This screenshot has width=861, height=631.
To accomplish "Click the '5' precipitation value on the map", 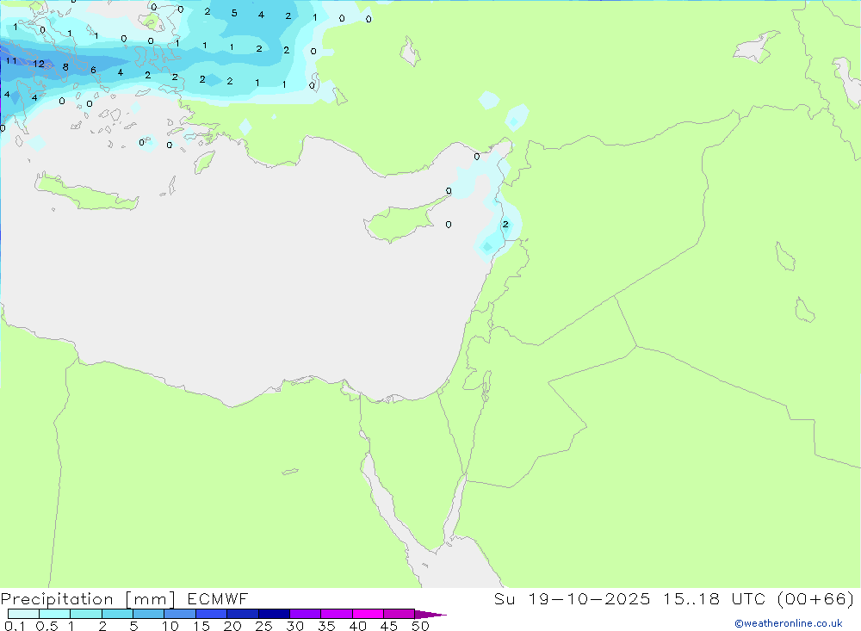I will coord(234,13).
